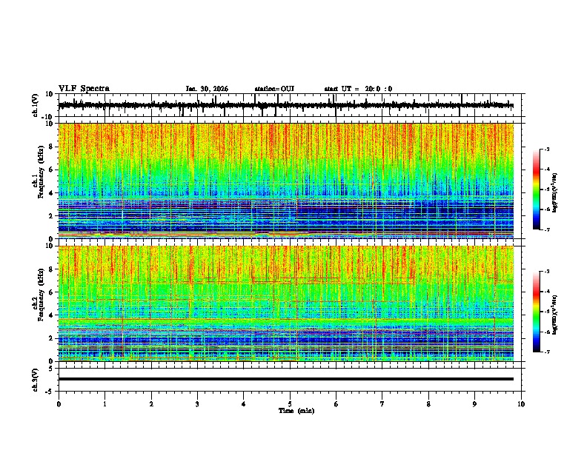Click the '4' kHz tick on ch.1 spectrogram
587x453 pixels.
click(51, 193)
